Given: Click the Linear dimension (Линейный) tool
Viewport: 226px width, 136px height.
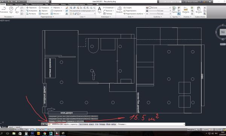Looking at the screenshot, I should tap(108, 8).
